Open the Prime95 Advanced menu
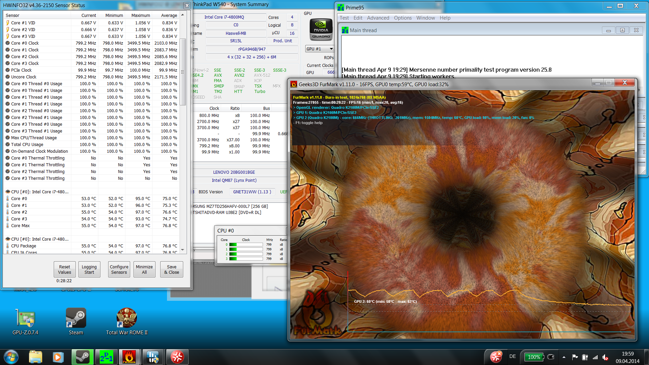The height and width of the screenshot is (365, 649). tap(378, 18)
